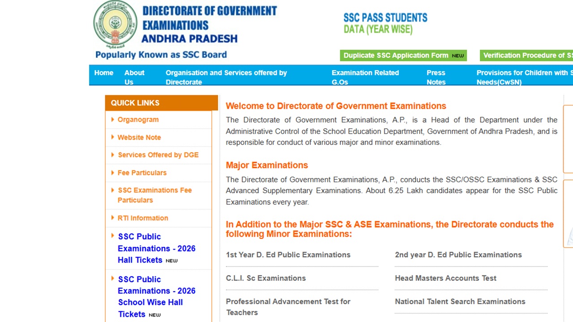Image resolution: width=573 pixels, height=322 pixels.
Task: Expand the Organisation and Services offered by Directorate menu
Action: pyautogui.click(x=226, y=77)
